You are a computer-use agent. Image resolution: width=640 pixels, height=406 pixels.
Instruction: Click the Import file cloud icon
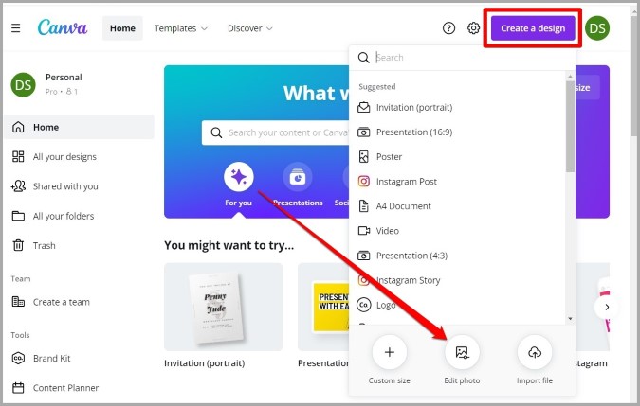coord(535,352)
